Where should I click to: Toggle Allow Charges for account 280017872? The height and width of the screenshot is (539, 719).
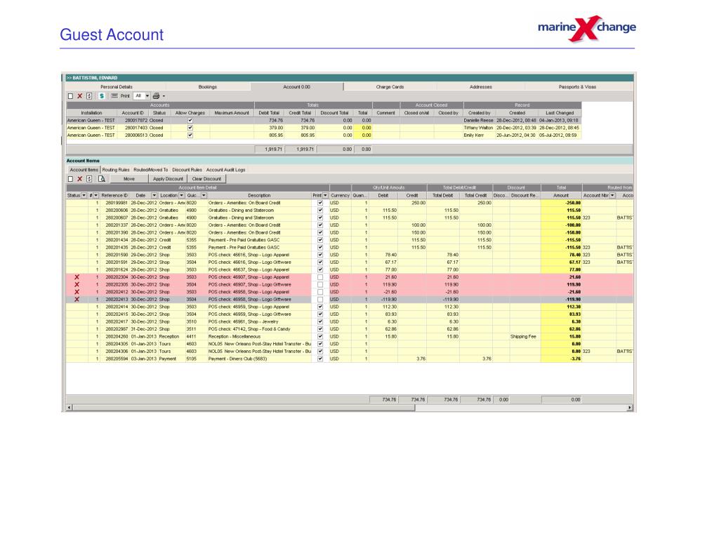[x=190, y=121]
